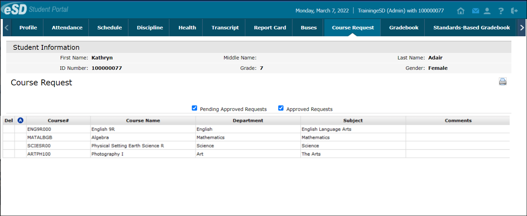
Task: Click the date Monday, March 7, 2022
Action: tap(322, 11)
